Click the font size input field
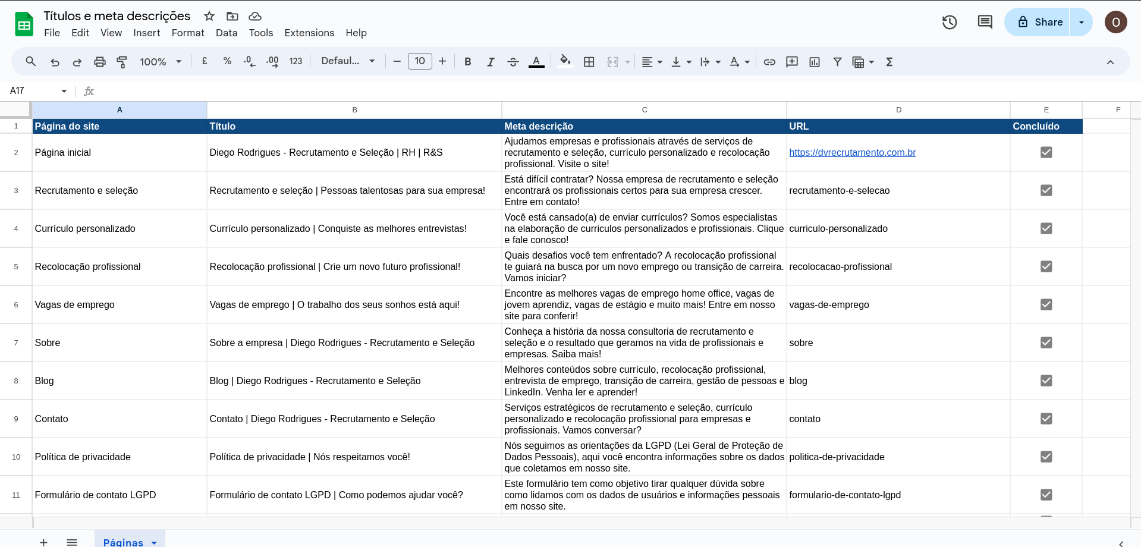Viewport: 1141px width, 547px height. click(420, 61)
